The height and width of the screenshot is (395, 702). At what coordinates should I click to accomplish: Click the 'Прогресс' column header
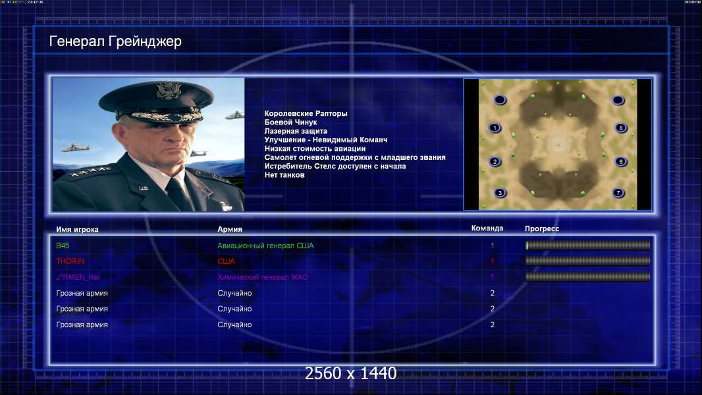(x=542, y=228)
